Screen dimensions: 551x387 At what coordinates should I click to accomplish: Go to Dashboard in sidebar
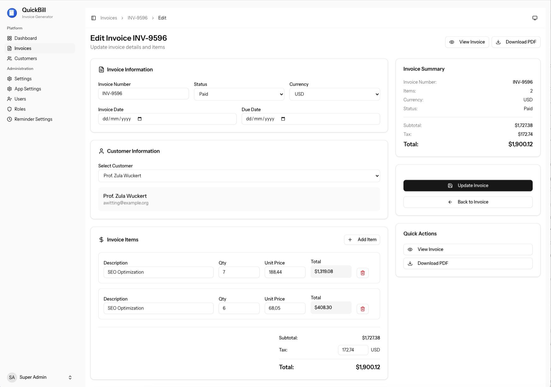[26, 38]
